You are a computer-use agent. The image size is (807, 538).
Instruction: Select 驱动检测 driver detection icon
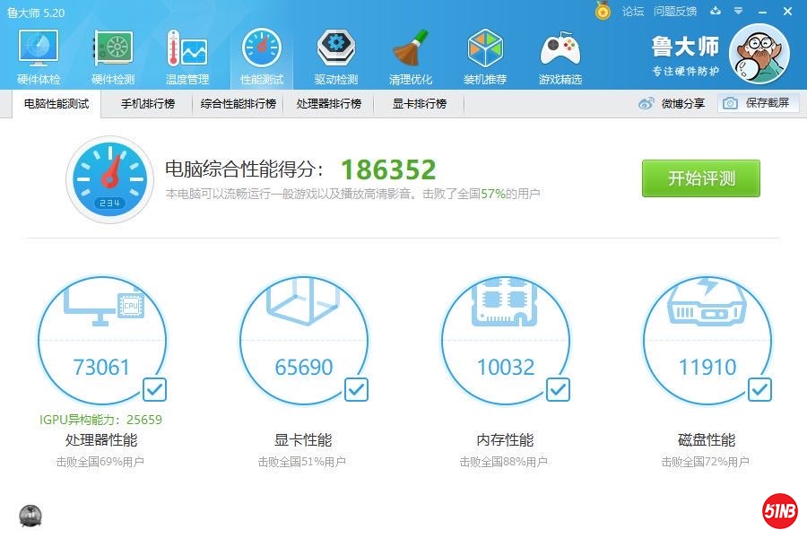tap(335, 56)
